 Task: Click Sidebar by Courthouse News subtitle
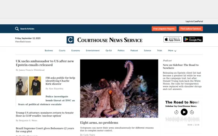click(181, 106)
